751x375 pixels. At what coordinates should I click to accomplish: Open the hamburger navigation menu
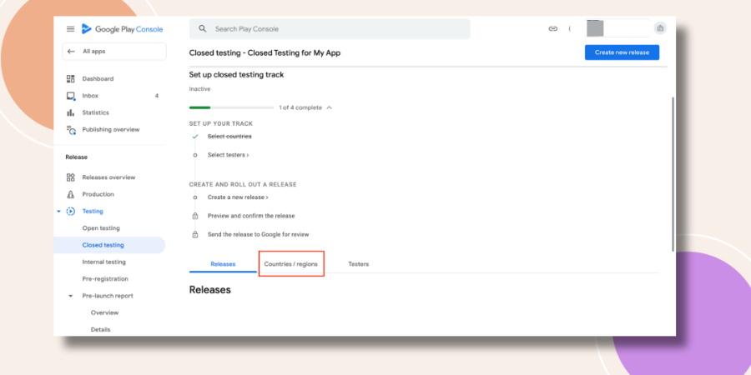70,29
